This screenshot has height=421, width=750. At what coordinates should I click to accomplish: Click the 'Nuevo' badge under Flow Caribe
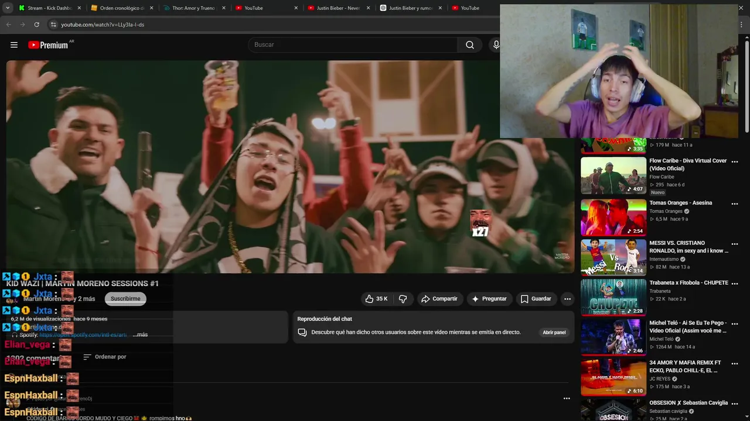click(657, 192)
